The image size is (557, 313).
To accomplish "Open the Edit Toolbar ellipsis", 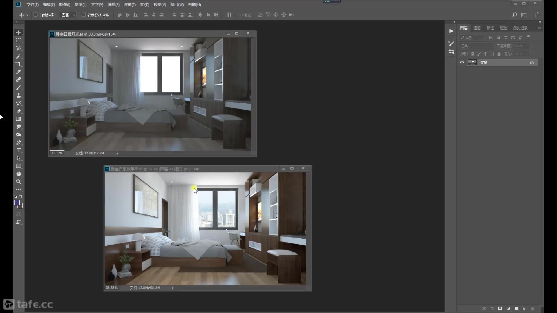I will [x=19, y=190].
